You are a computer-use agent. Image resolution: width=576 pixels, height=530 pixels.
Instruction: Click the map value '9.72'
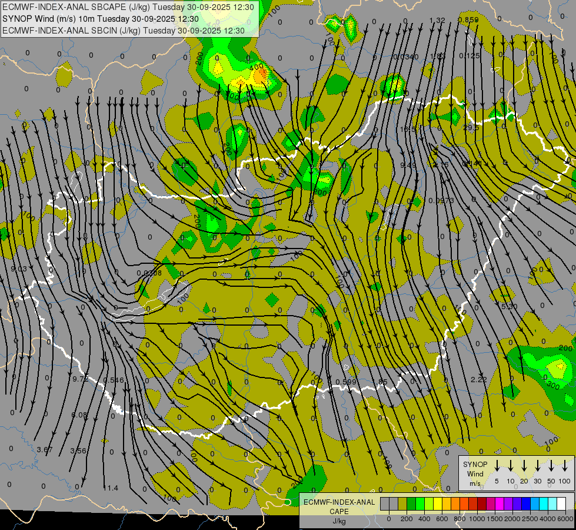click(x=81, y=379)
